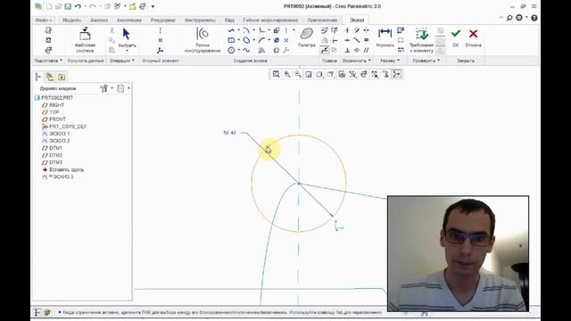
Task: Select the spline sketch tool
Action: click(246, 50)
